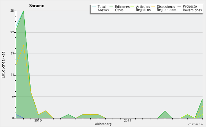Select the Otros legend label
206x127 pixels.
click(119, 10)
